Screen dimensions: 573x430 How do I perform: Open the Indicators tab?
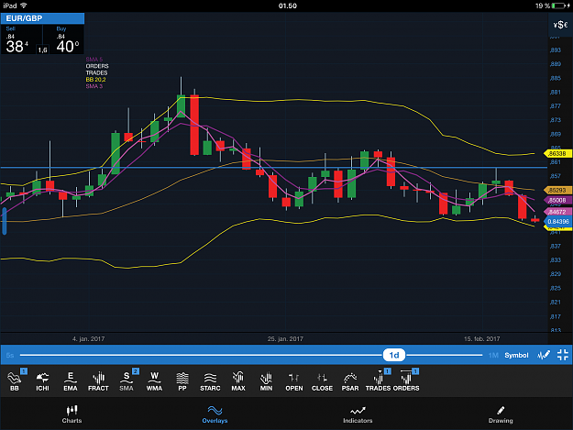coord(358,414)
